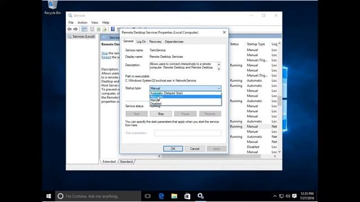The height and width of the screenshot is (202, 360).
Task: Open the Windows Start menu
Action: click(x=48, y=196)
